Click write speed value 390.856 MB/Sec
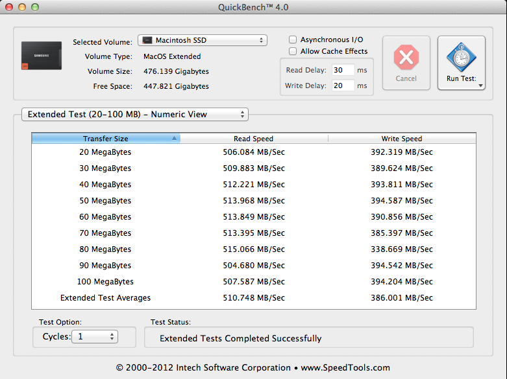The height and width of the screenshot is (379, 507). click(x=402, y=216)
